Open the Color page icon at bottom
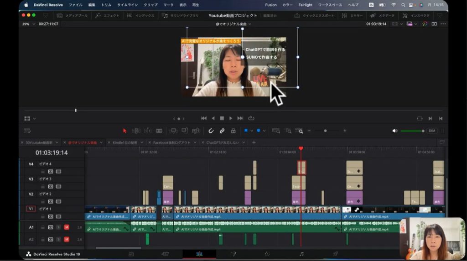Image resolution: width=467 pixels, height=261 pixels. click(x=267, y=254)
